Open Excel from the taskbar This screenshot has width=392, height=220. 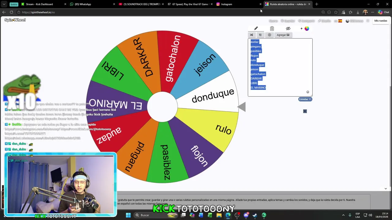pyautogui.click(x=210, y=215)
